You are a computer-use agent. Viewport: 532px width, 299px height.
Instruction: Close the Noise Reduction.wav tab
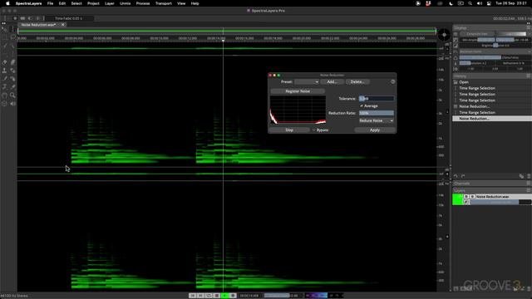[63, 25]
